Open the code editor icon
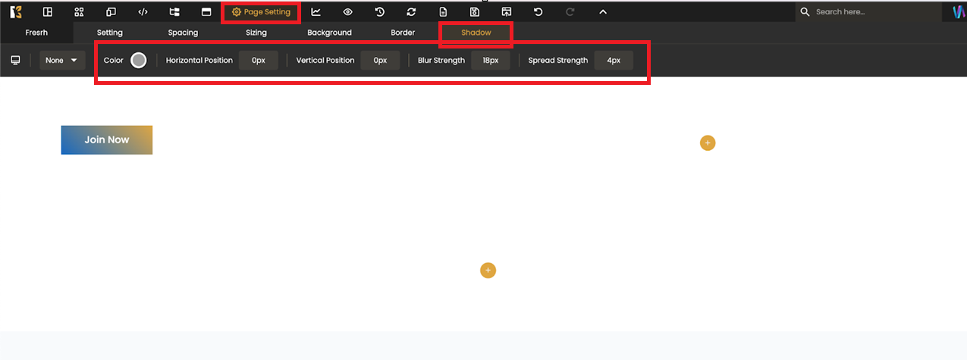The height and width of the screenshot is (360, 967). 143,12
